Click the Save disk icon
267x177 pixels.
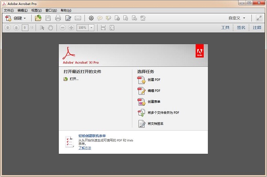(x=48, y=18)
